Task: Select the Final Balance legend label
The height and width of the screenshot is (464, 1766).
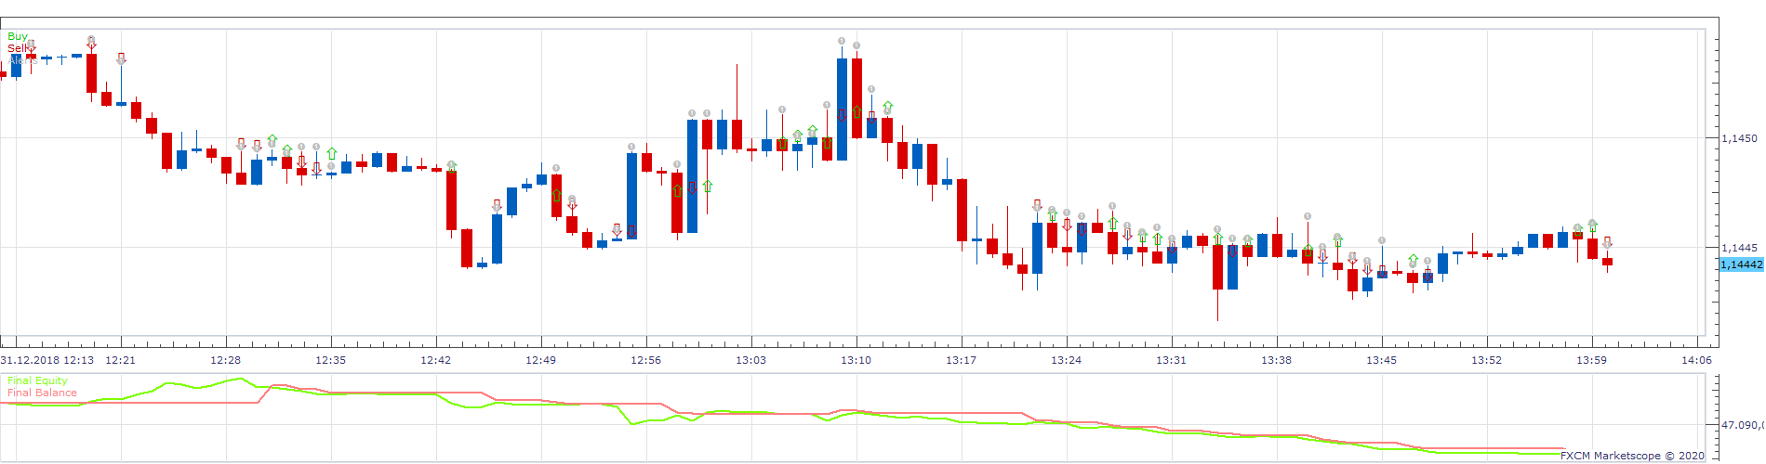Action: (42, 393)
